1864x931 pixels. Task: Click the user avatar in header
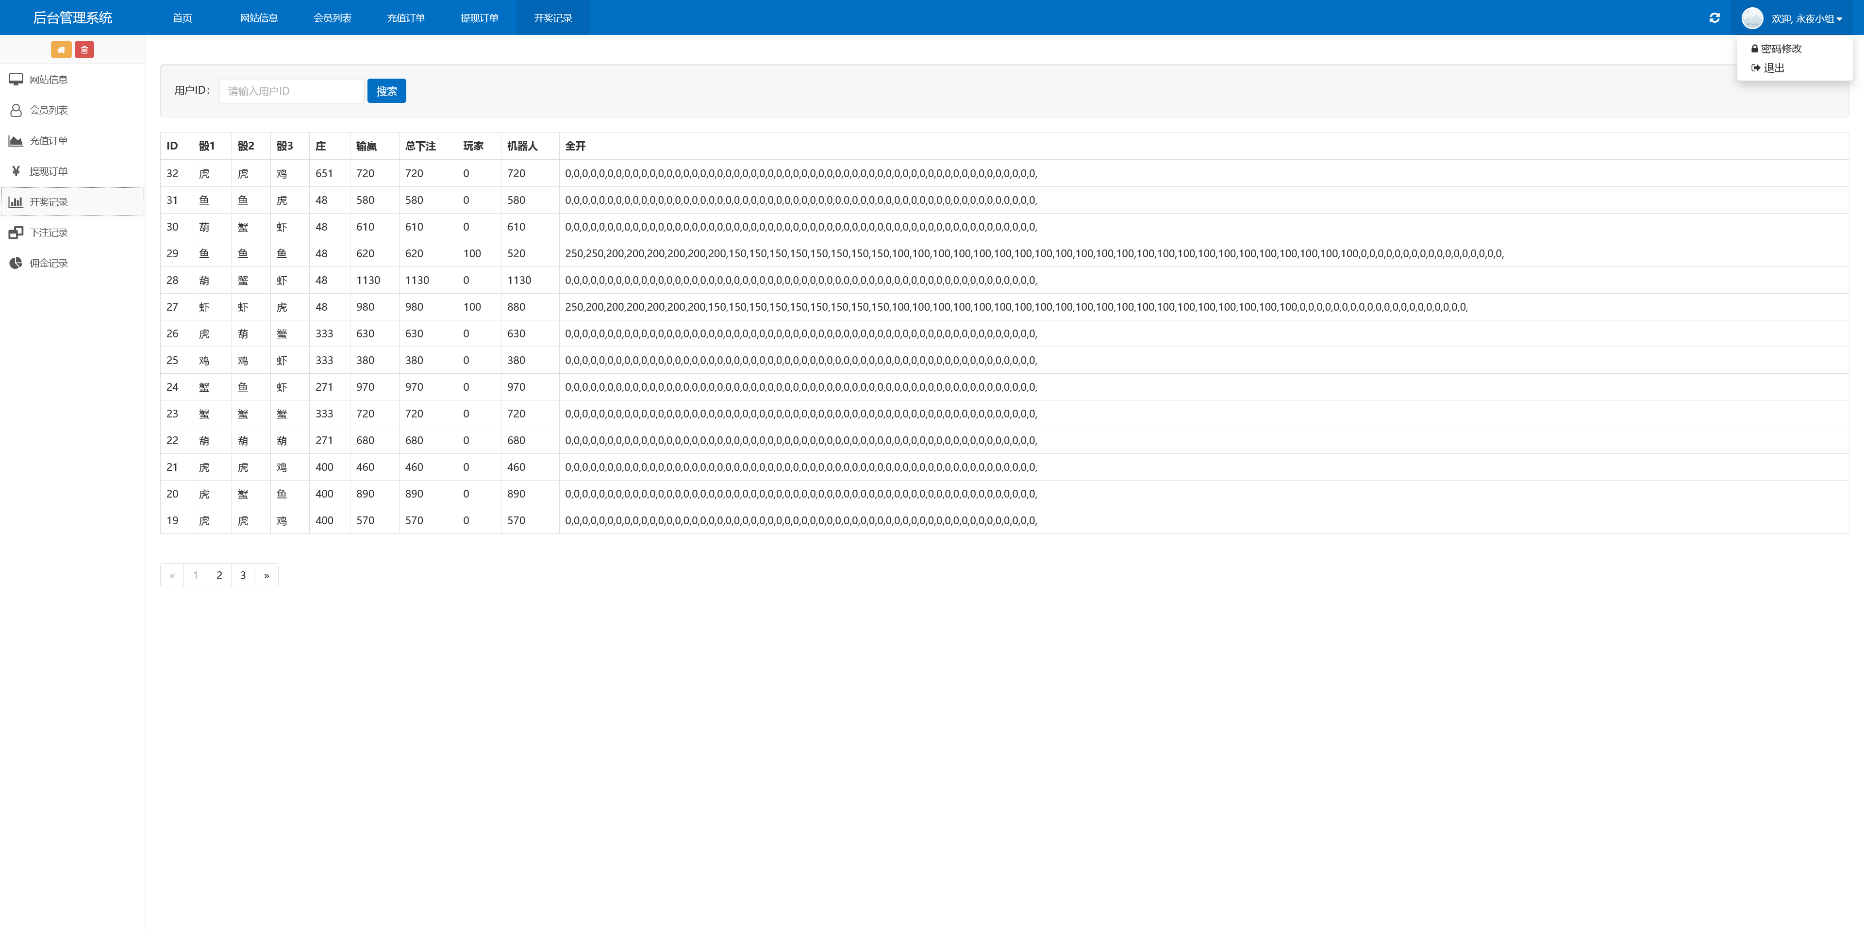pos(1752,18)
